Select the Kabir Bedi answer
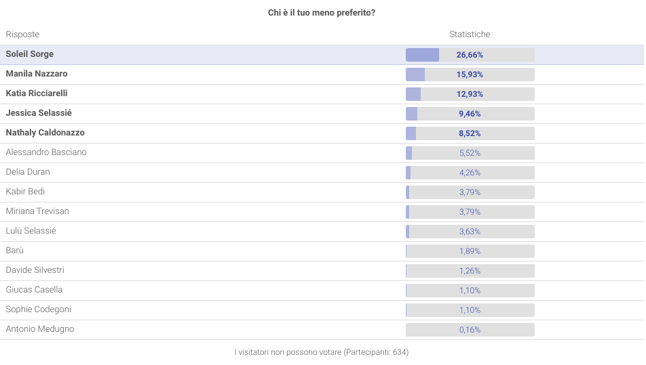 25,192
